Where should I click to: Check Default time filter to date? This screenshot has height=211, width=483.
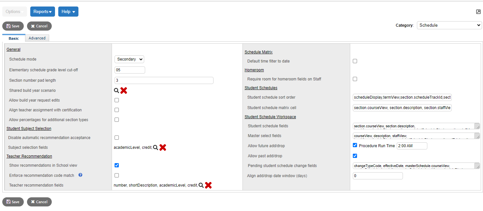tap(355, 61)
